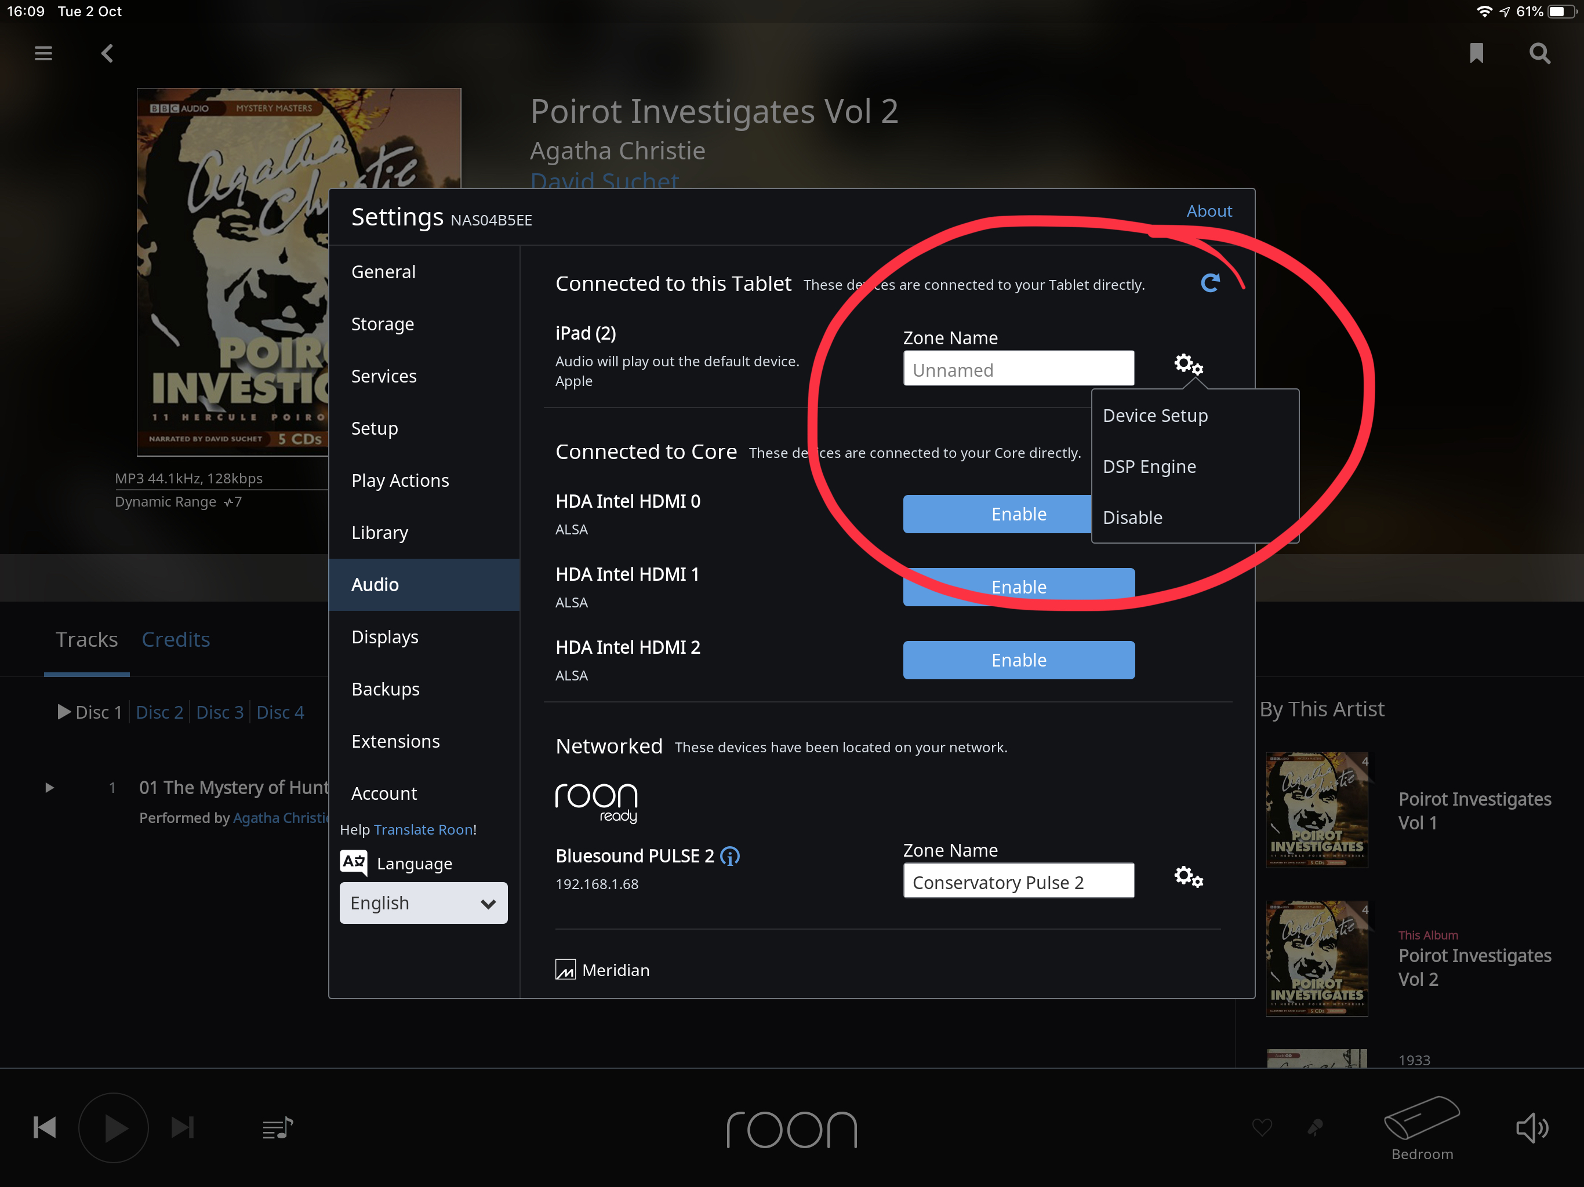1584x1187 pixels.
Task: Click the Meridian logo icon
Action: pyautogui.click(x=565, y=969)
